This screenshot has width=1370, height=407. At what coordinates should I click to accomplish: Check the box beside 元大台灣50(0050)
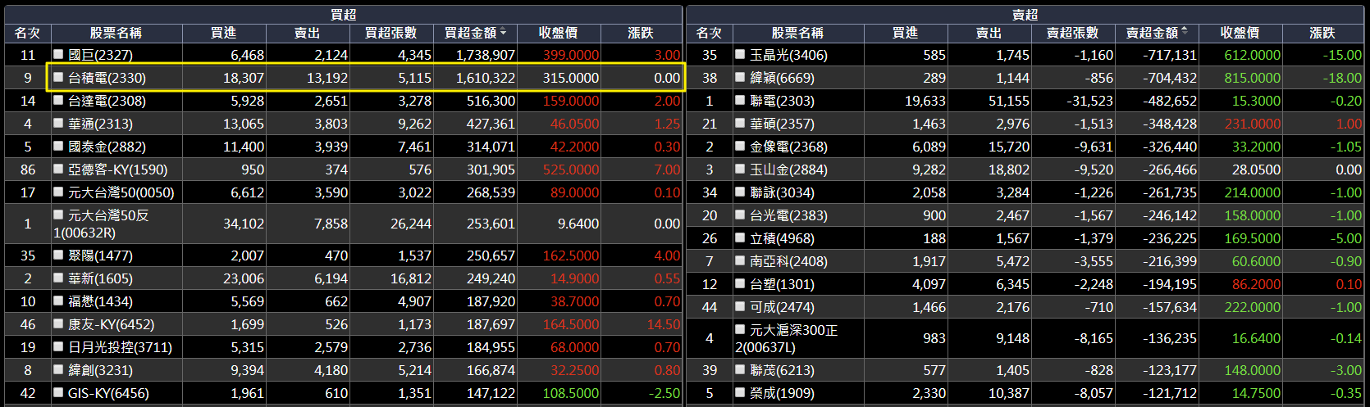point(58,192)
